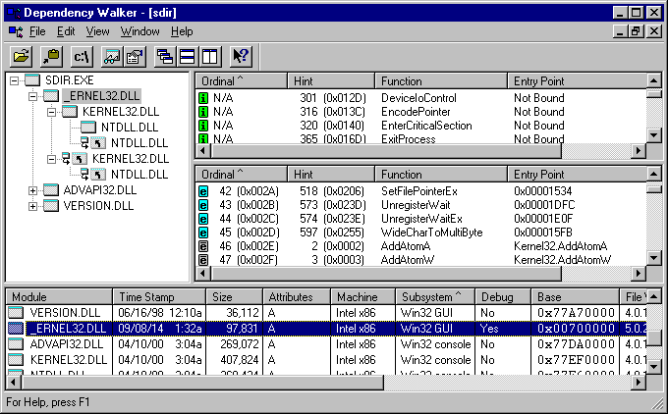Collapse the _ERNEL32.DLL tree node

[32, 96]
